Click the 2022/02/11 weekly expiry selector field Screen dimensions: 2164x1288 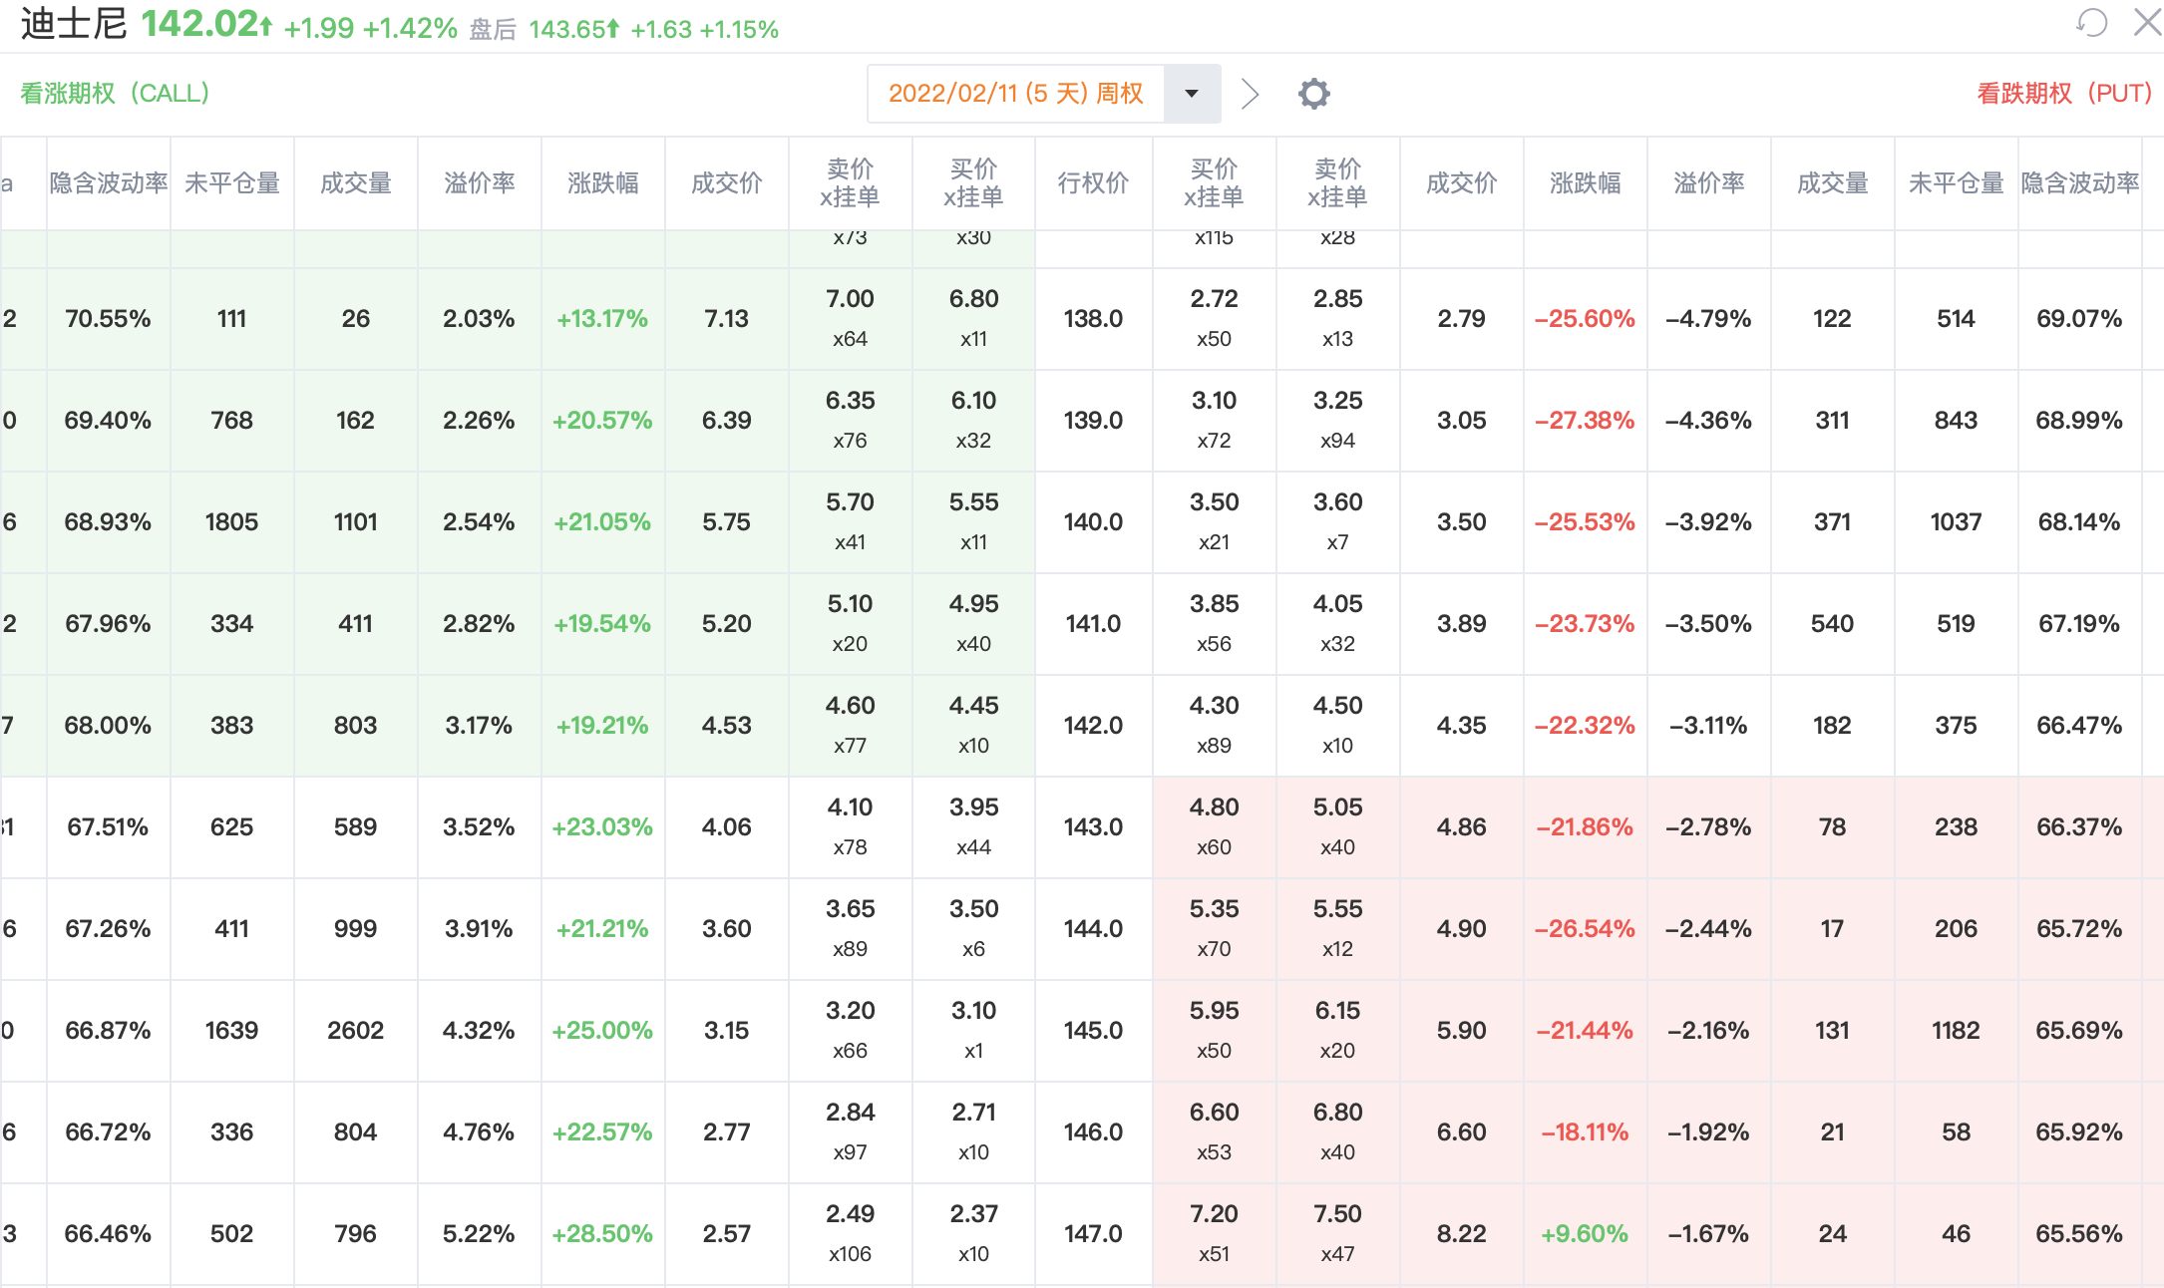tap(1016, 94)
